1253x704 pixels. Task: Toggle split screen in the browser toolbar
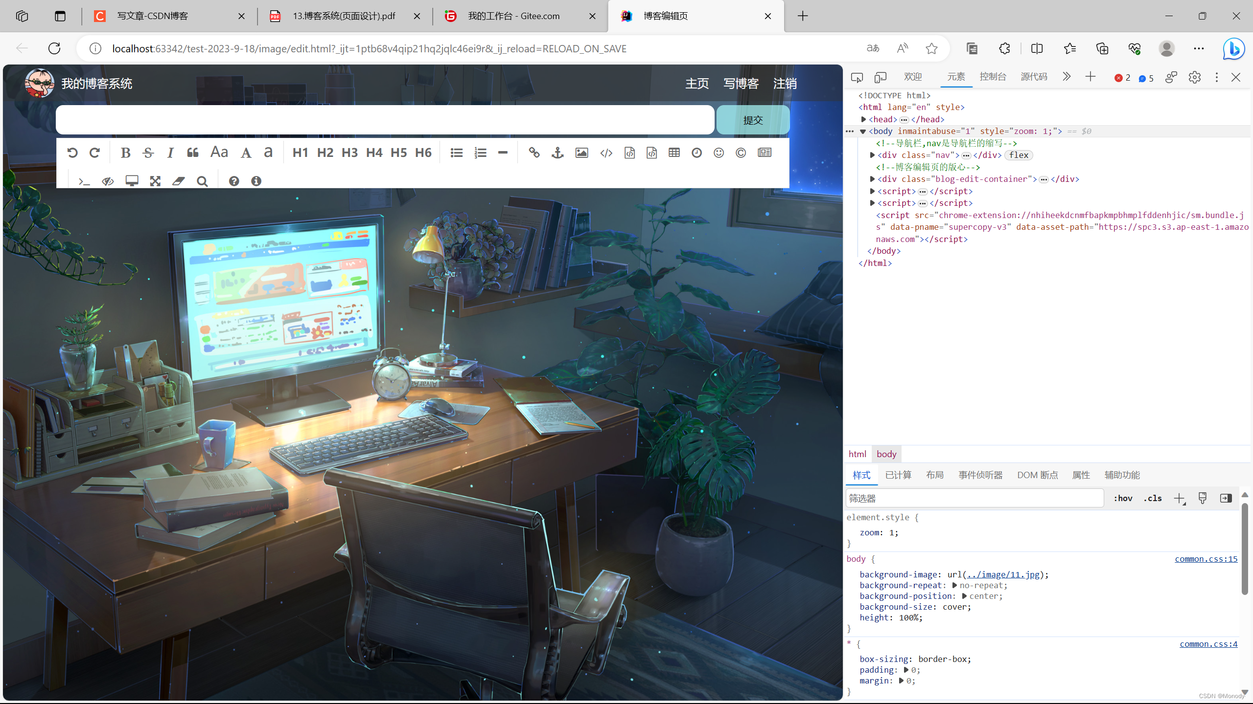[1037, 48]
